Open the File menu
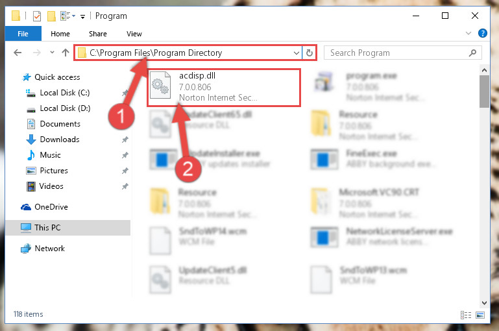 pos(23,34)
